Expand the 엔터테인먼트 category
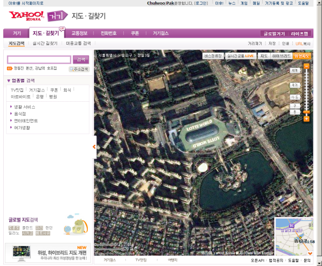 click(x=26, y=121)
